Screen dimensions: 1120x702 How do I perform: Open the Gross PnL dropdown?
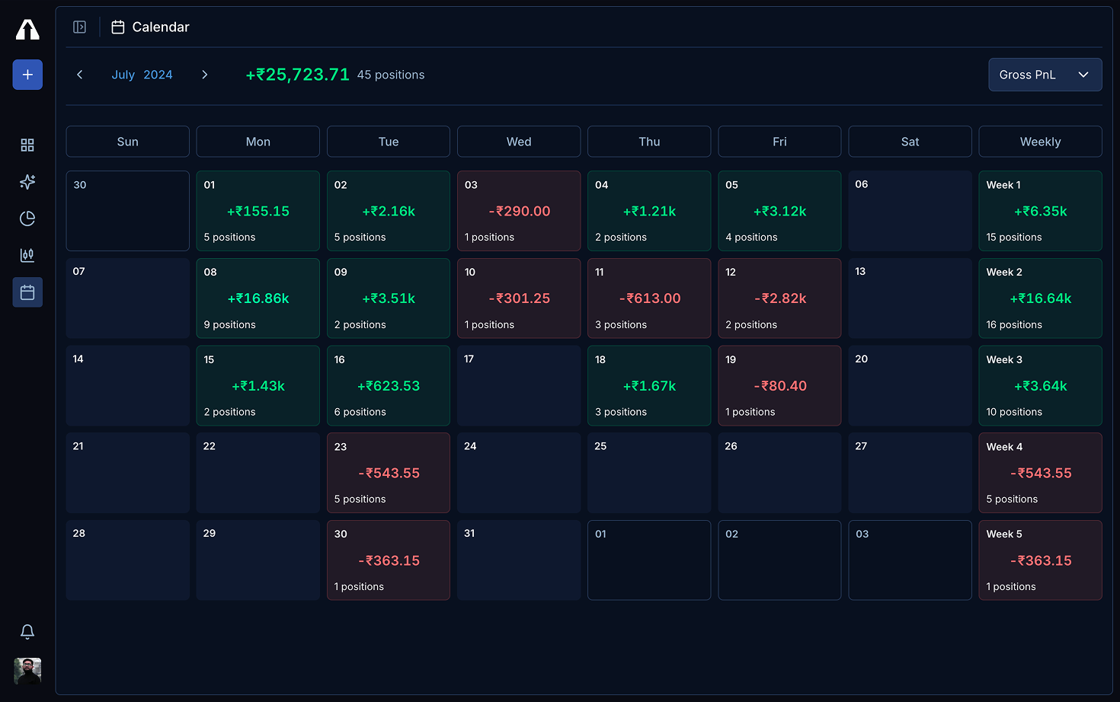[x=1045, y=75]
